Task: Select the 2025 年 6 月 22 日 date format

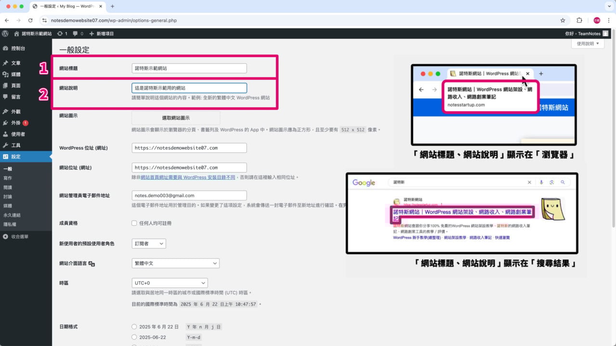Action: pos(134,327)
